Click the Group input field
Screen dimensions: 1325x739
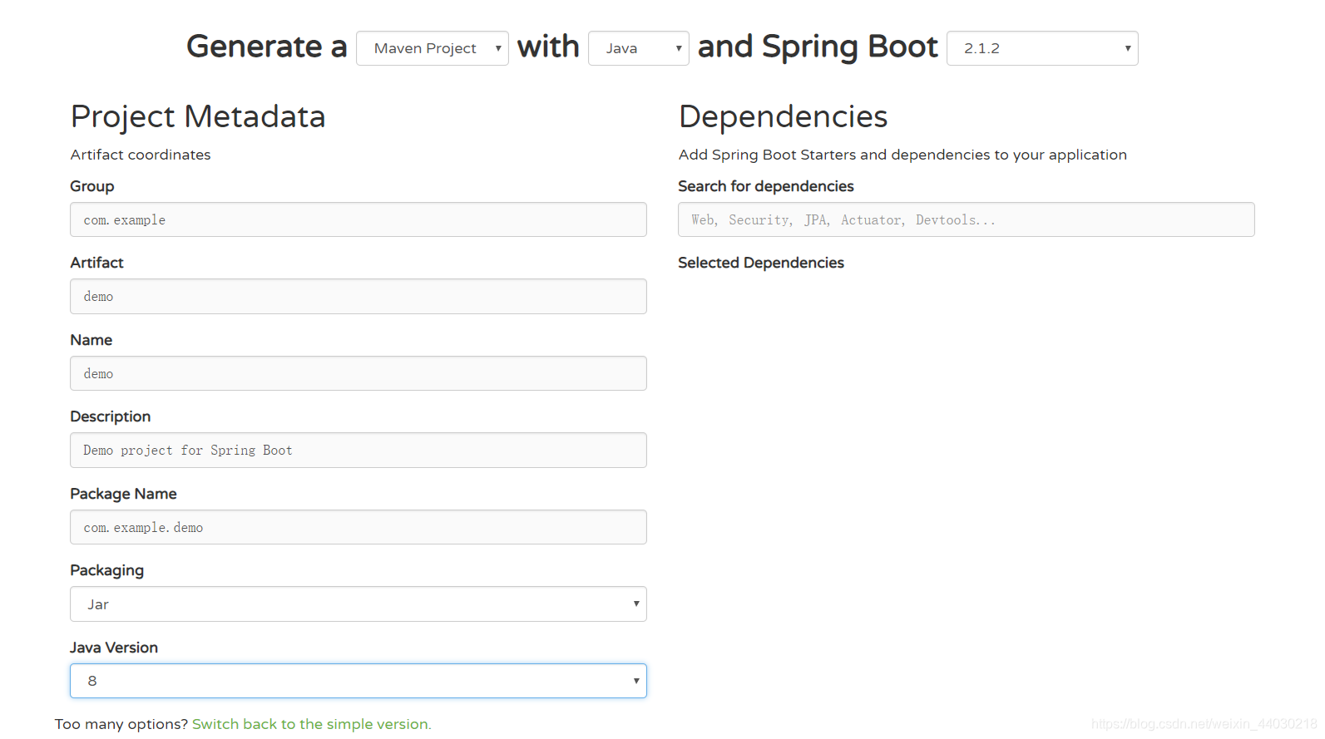pos(358,219)
